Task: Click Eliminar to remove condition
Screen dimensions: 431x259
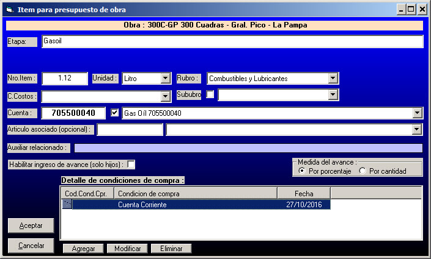Action: (171, 249)
